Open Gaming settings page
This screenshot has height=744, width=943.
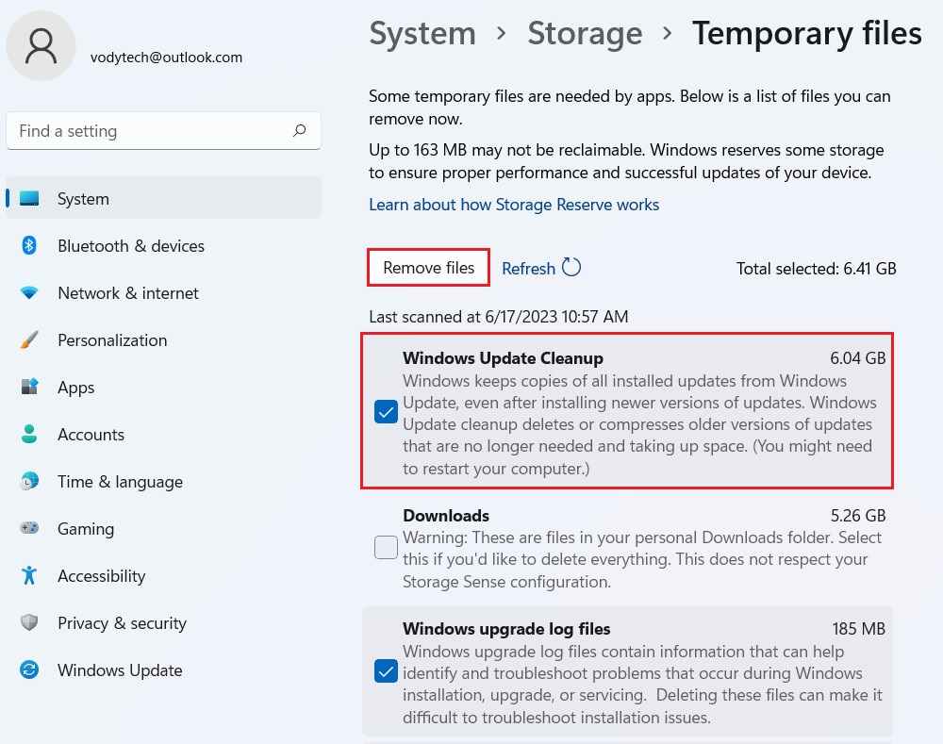click(163, 528)
